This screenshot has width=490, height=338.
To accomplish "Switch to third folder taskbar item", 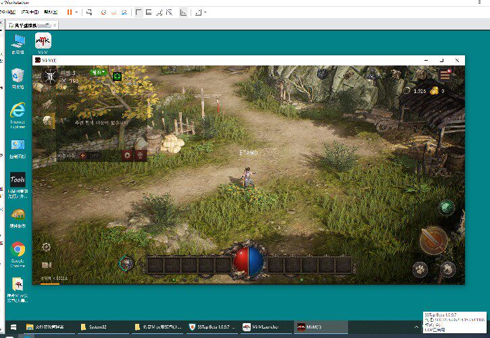I will pyautogui.click(x=157, y=327).
